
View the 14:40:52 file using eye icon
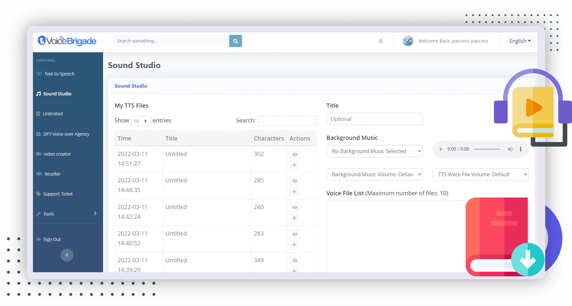(295, 234)
